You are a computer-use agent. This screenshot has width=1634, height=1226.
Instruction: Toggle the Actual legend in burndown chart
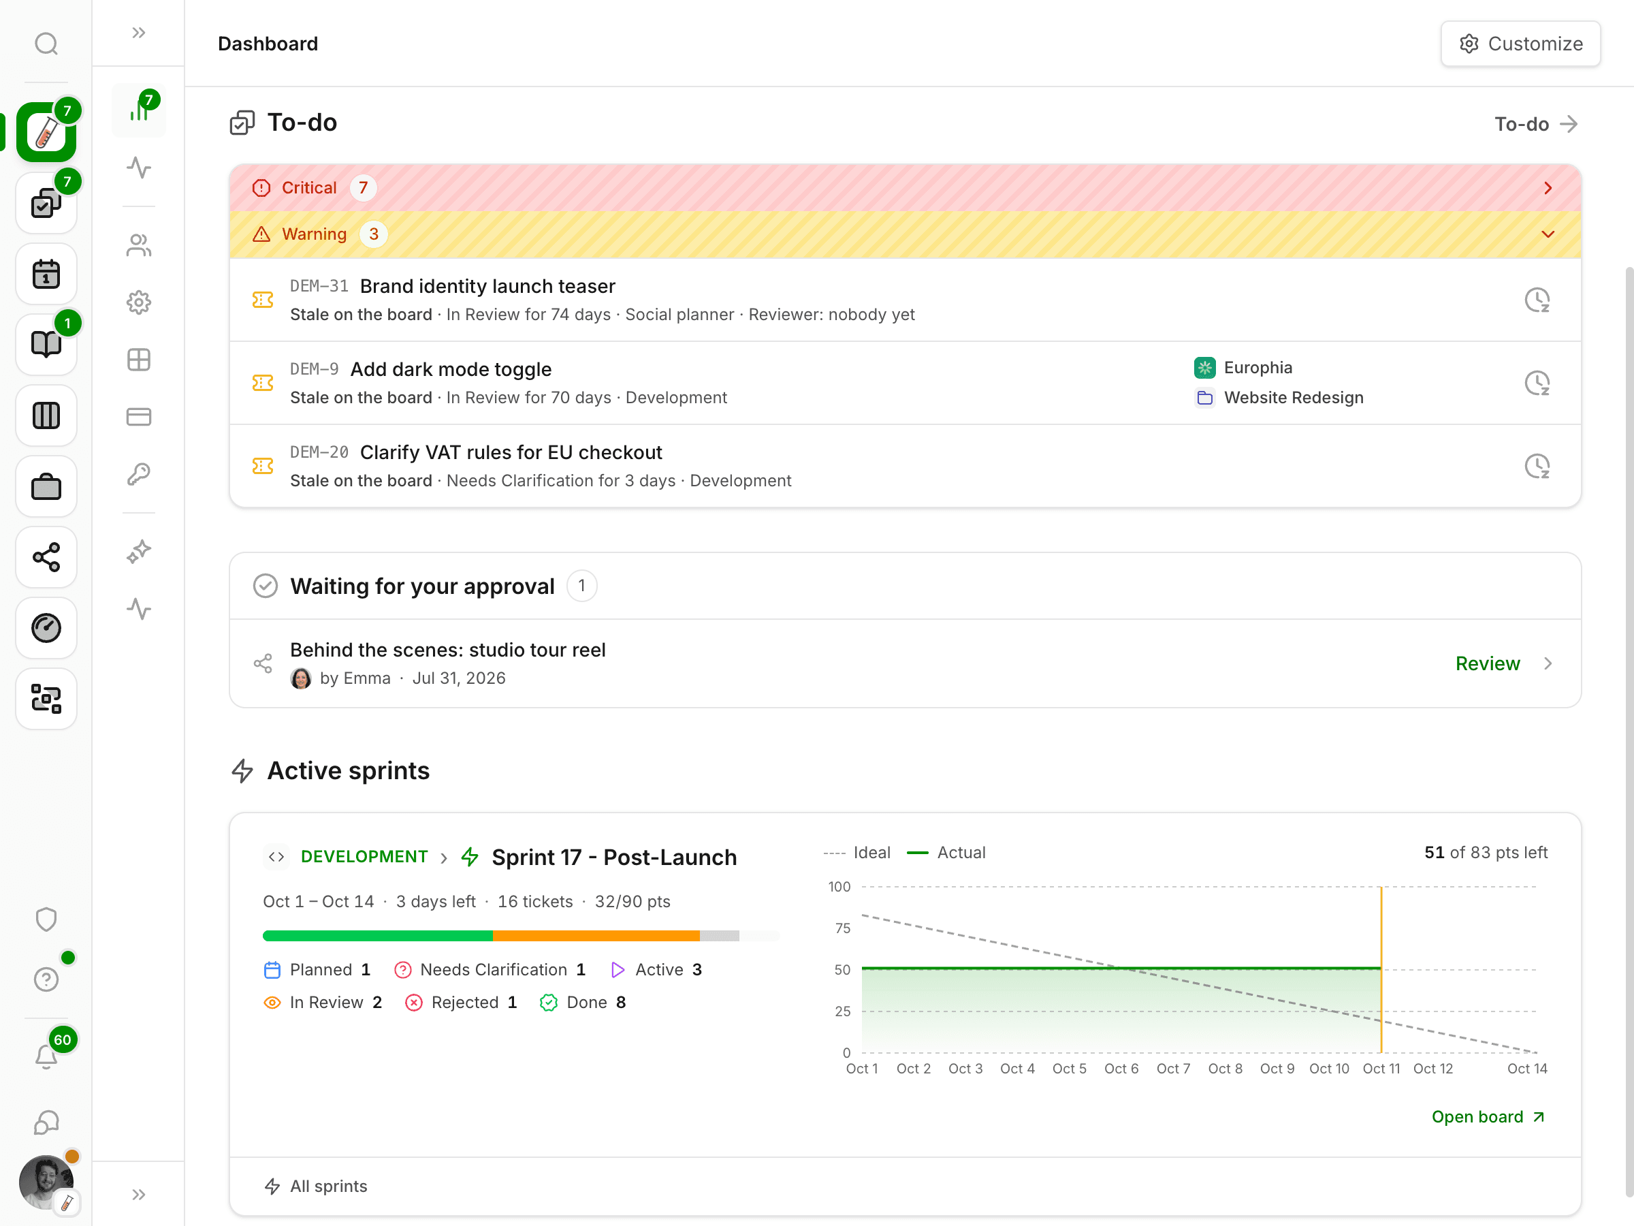point(946,853)
